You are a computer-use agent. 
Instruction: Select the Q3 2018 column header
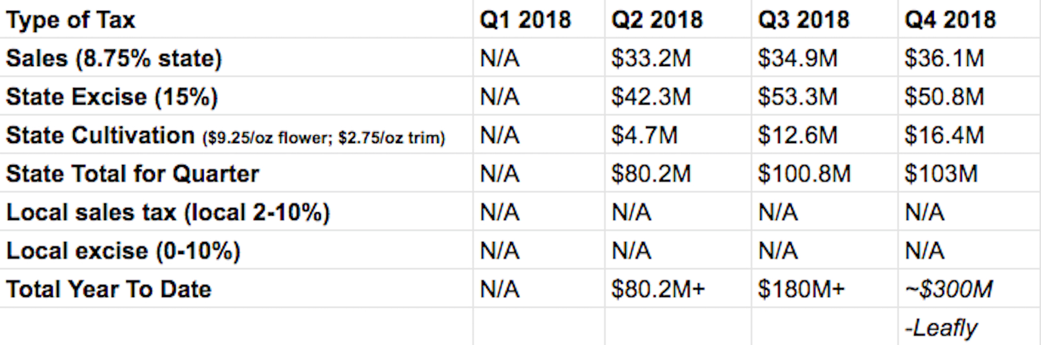(x=803, y=20)
